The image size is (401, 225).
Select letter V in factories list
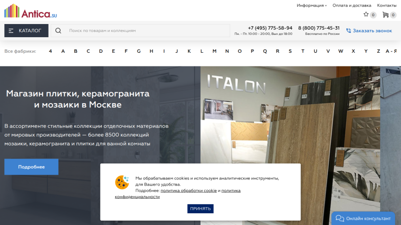tap(328, 51)
